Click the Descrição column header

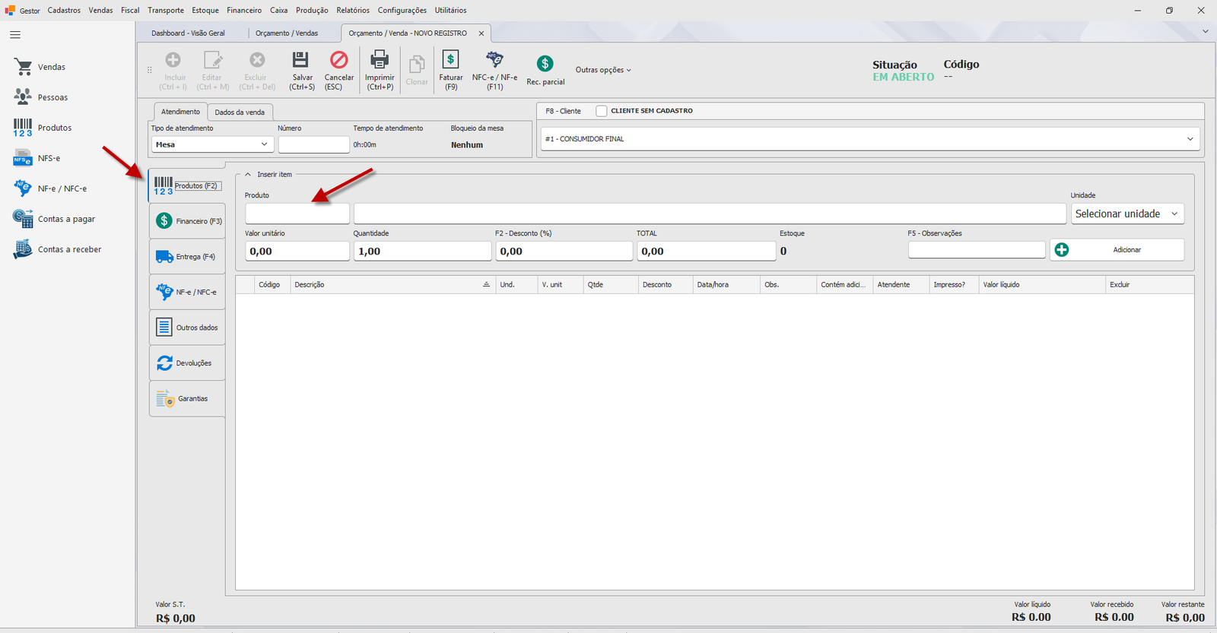click(x=392, y=285)
